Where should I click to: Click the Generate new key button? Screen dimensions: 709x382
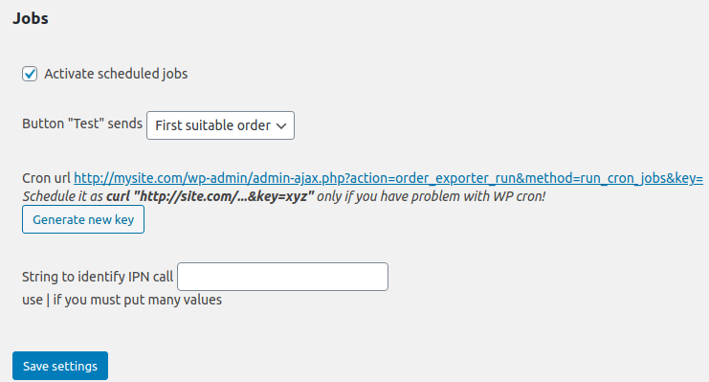pos(83,219)
